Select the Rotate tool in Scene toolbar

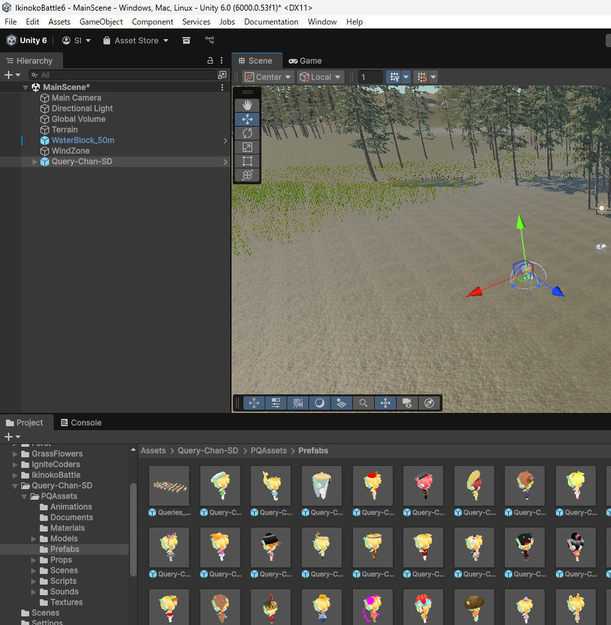pyautogui.click(x=247, y=133)
